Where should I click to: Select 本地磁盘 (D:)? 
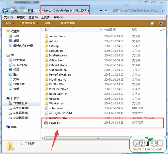coord(21,108)
